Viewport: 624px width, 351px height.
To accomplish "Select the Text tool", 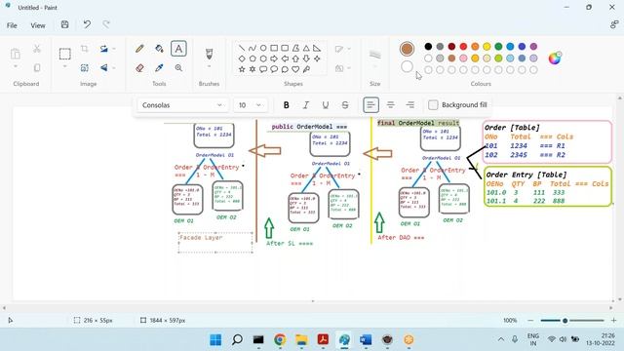I will (x=178, y=49).
